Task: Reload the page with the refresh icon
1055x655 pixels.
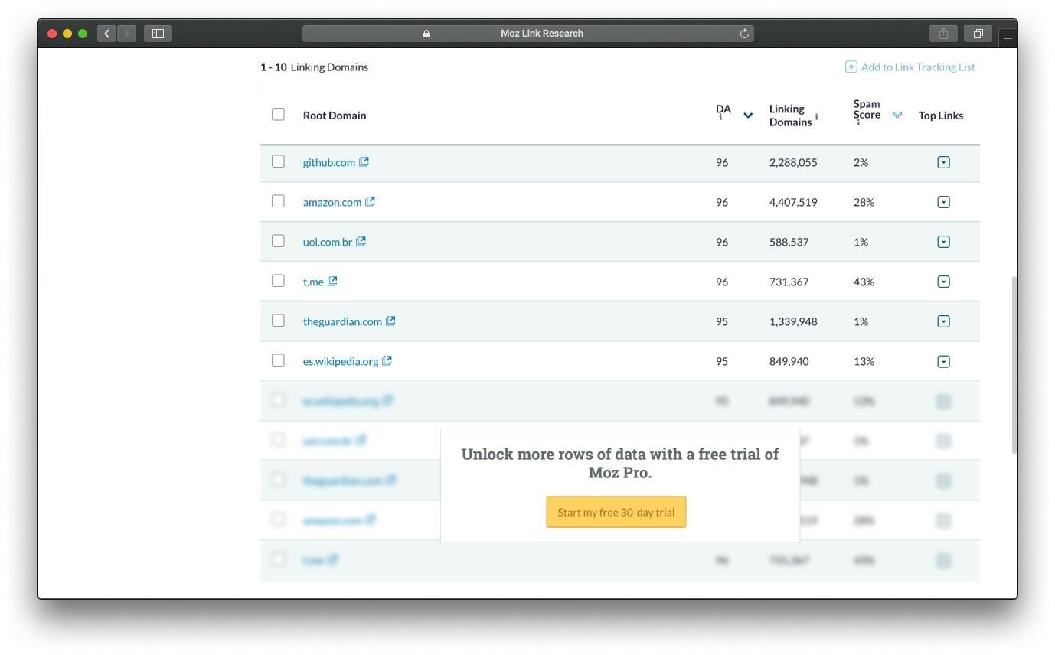Action: coord(744,34)
